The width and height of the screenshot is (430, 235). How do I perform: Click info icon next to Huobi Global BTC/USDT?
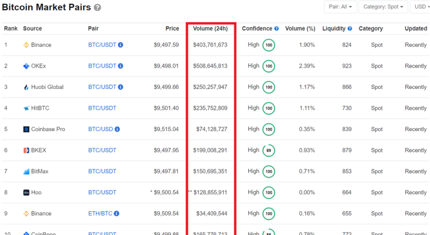point(120,87)
